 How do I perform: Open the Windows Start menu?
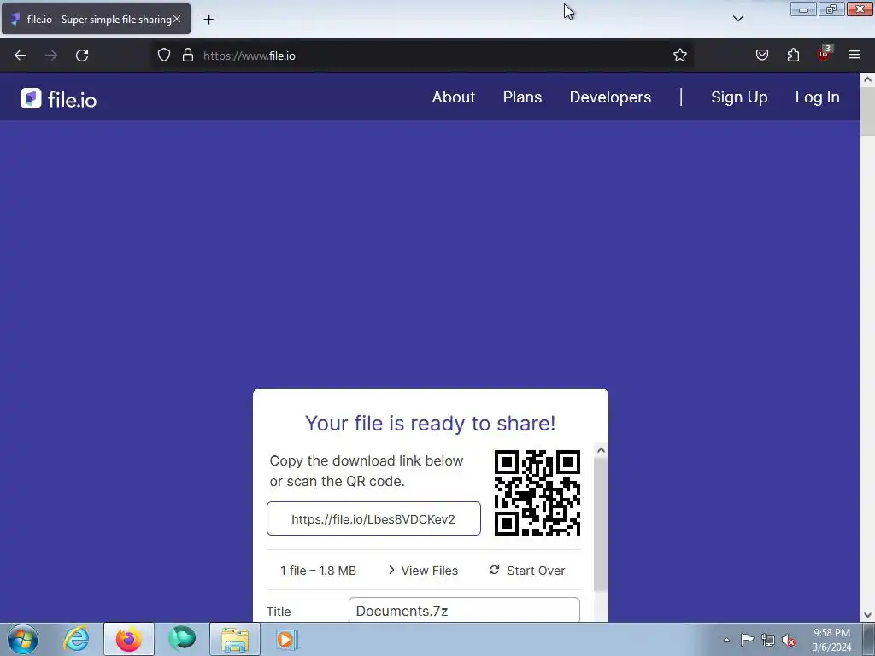(23, 639)
